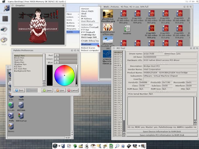Open the Zzap!005 01-64-video-007.png file icon
Screen dimensions: 199x149
tap(151, 13)
